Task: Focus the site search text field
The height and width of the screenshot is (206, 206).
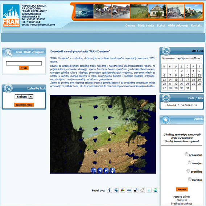Action: pos(24,63)
